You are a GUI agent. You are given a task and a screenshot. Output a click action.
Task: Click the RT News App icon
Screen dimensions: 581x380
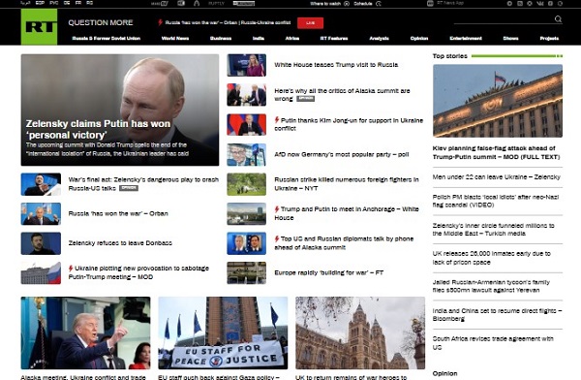pos(430,3)
